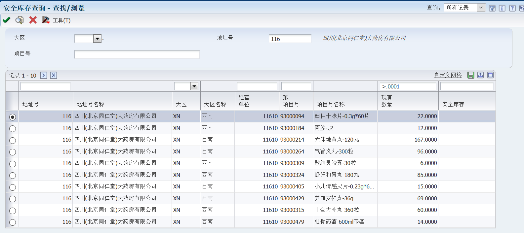Select radio button for 壮骨药酒-600ml带套 row
The width and height of the screenshot is (524, 233).
[x=13, y=222]
